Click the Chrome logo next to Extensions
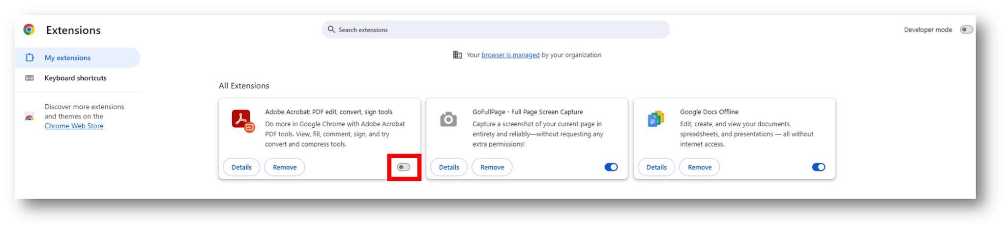Viewport: 1007px width, 230px height. click(29, 30)
